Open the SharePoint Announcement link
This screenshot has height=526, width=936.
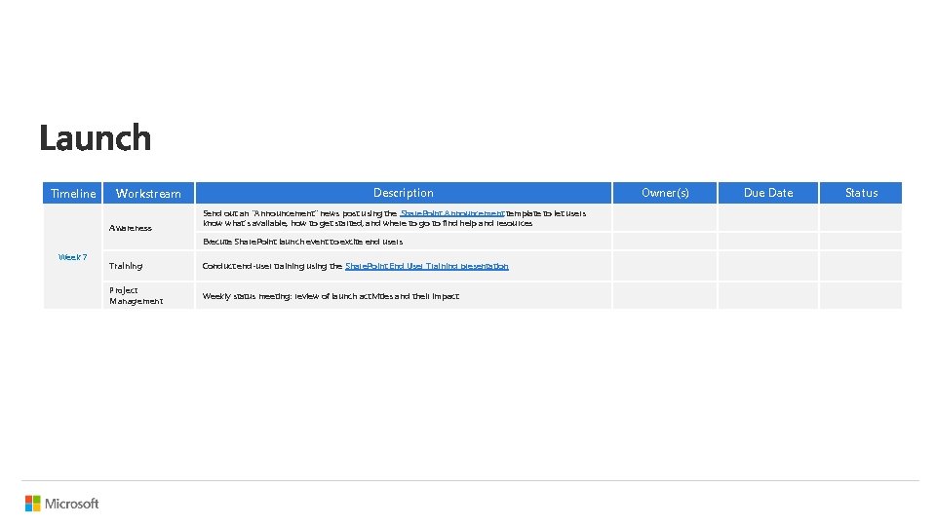(451, 213)
